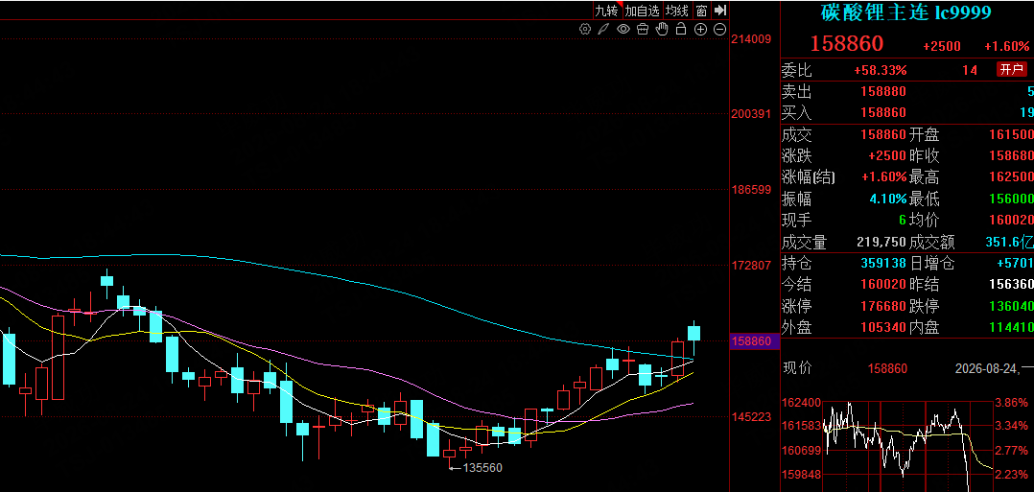Click the 200391 price axis label
Image resolution: width=1034 pixels, height=492 pixels.
tap(752, 113)
